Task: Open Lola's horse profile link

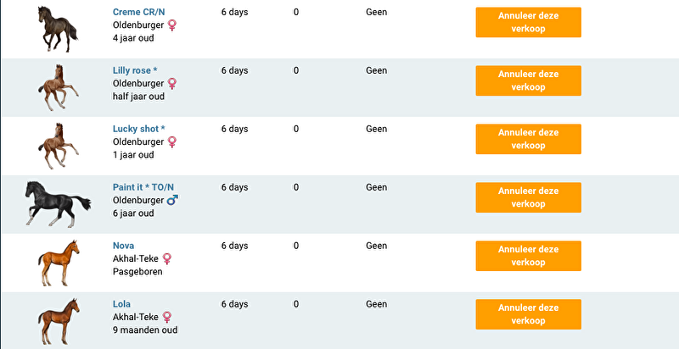Action: click(121, 304)
